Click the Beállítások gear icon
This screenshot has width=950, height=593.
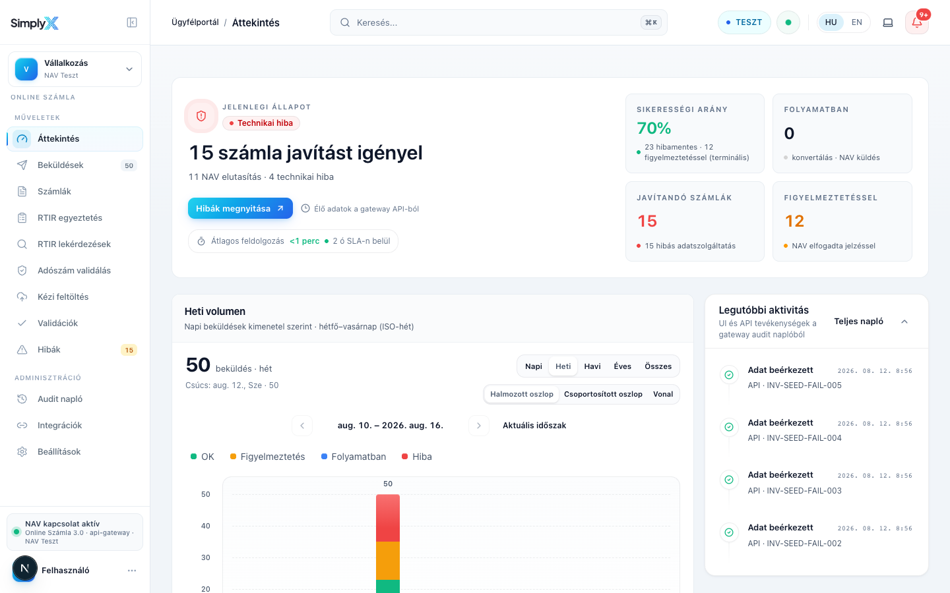click(22, 452)
